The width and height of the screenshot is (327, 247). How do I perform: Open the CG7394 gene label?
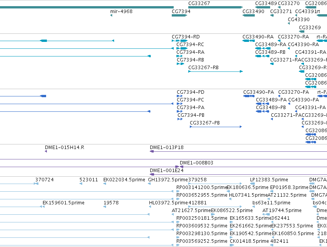point(181,12)
